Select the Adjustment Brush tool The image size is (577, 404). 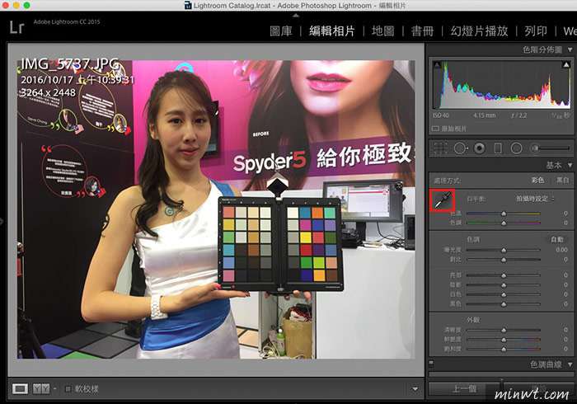(551, 148)
